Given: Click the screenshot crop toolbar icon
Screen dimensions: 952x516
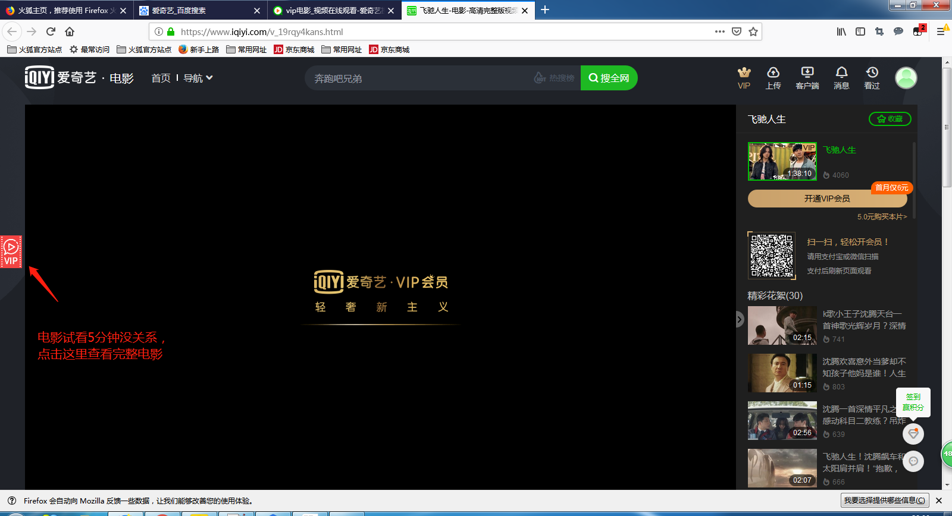Looking at the screenshot, I should 879,32.
